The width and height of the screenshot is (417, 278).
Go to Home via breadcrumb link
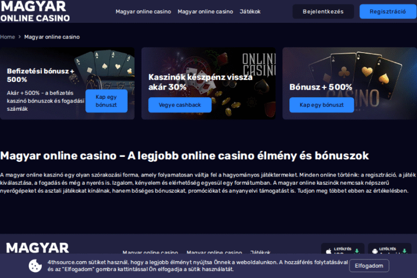point(8,37)
